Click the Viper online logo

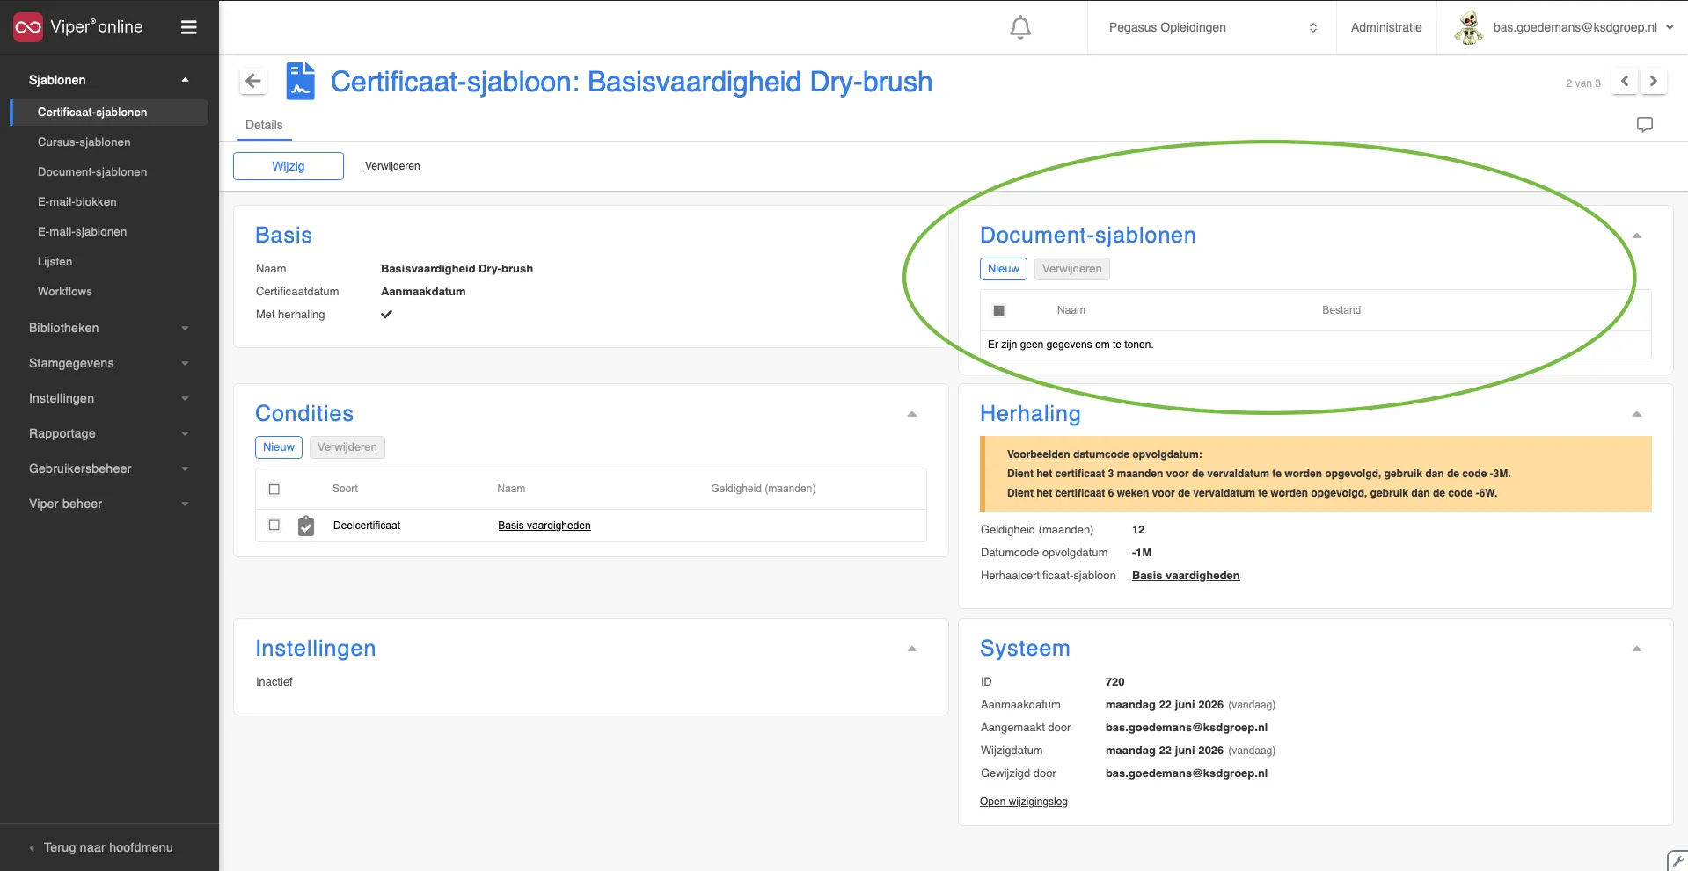pos(78,27)
